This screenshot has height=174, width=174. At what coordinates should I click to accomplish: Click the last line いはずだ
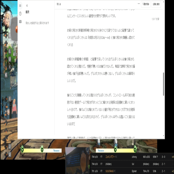[71, 124]
